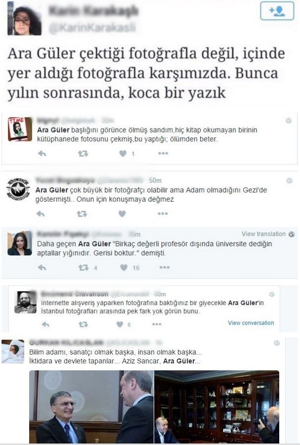Click View translation link
Viewport: 300px width, 445px height.
263,234
